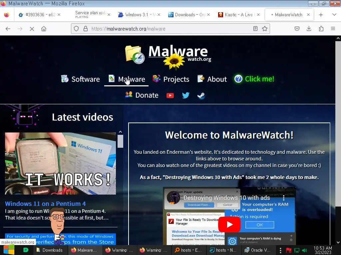Open the Steam profile icon
Screen dimensions: 341x255
[201, 96]
